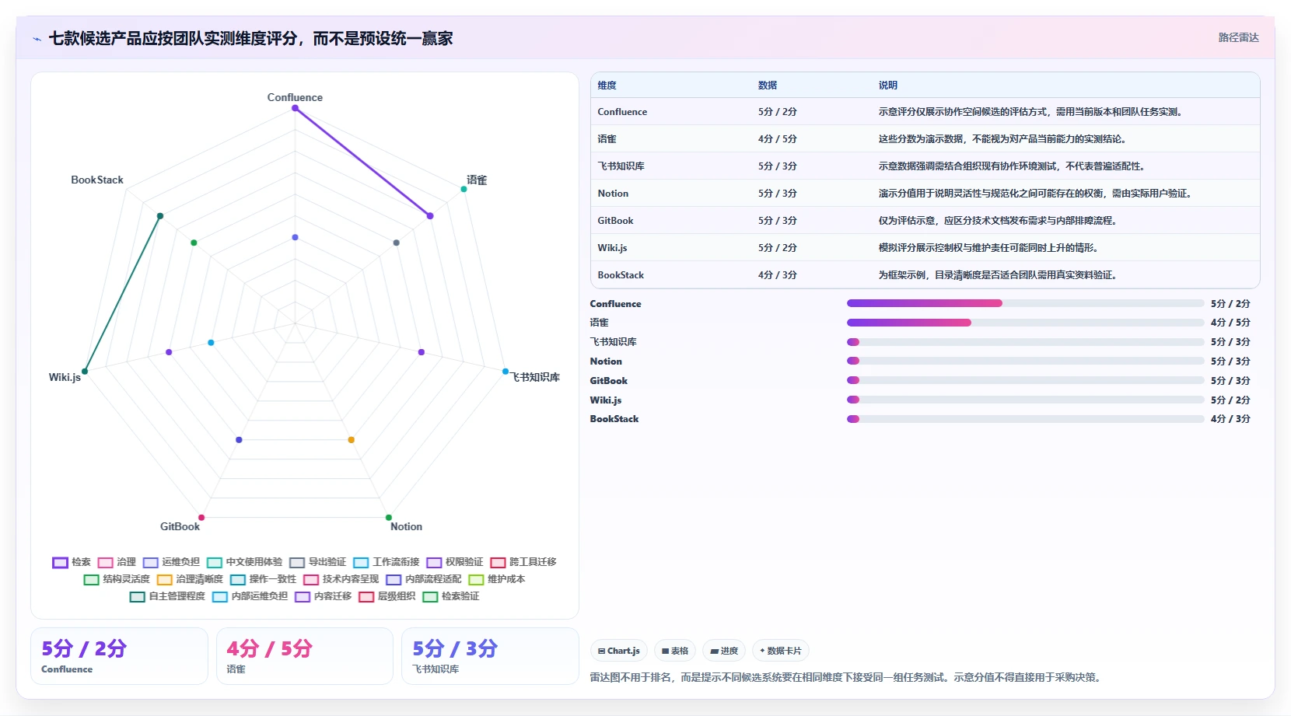The width and height of the screenshot is (1291, 716).
Task: Click the 操作一致性 legend color box
Action: (238, 579)
